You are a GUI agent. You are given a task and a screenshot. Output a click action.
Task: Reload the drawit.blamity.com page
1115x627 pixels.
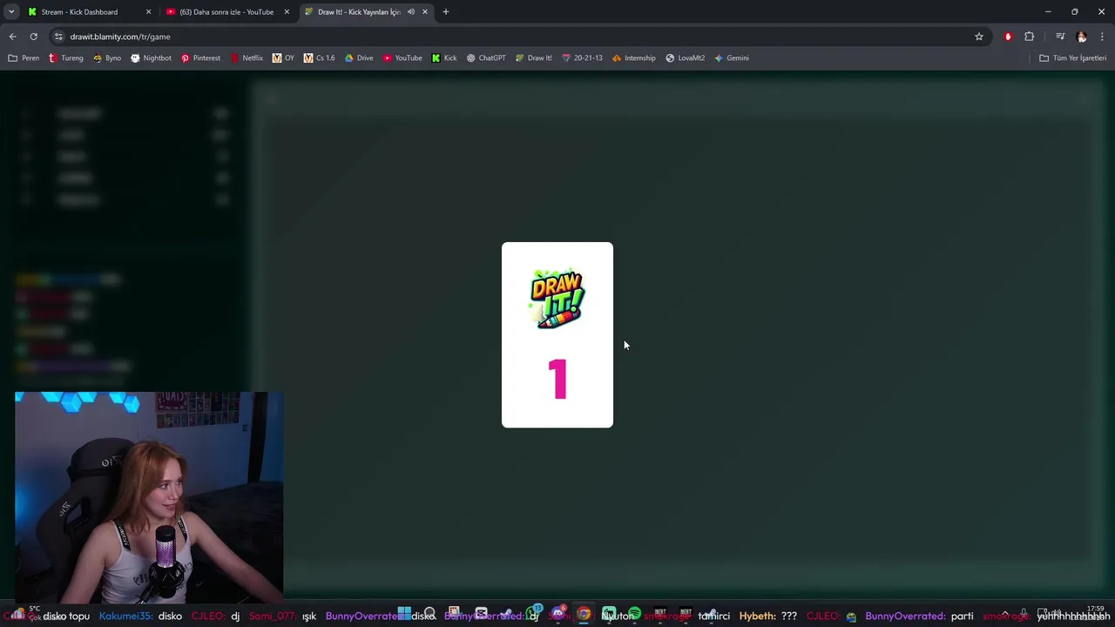click(x=33, y=37)
